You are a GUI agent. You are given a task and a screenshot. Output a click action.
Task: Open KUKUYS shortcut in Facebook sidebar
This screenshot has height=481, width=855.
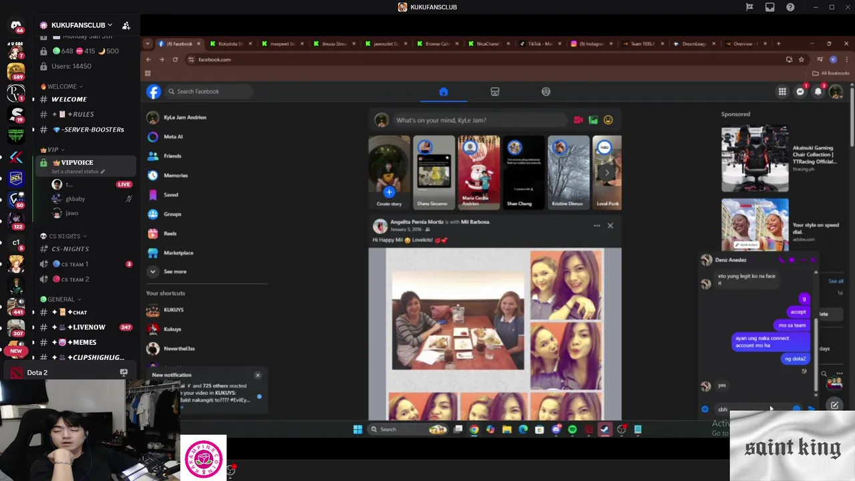(x=174, y=310)
